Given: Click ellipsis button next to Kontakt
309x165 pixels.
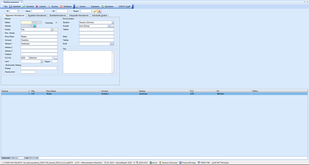Looking at the screenshot, I should (112, 26).
